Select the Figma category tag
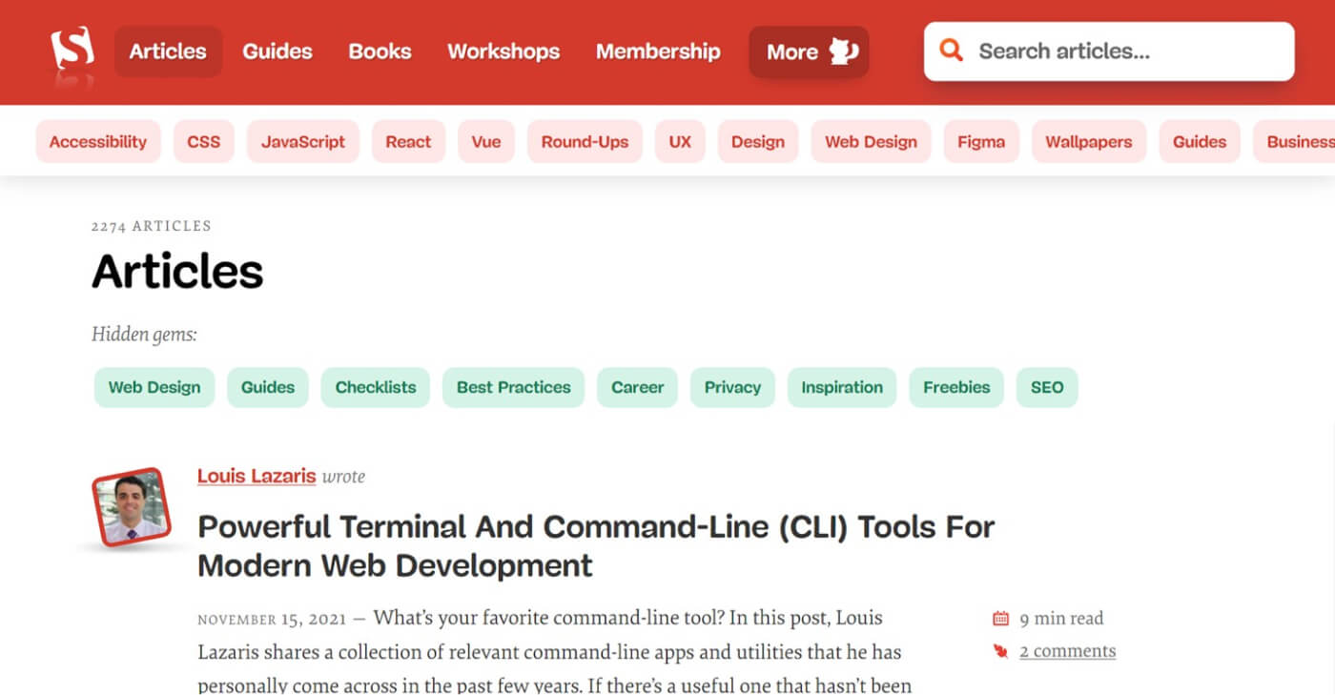Viewport: 1335px width, 695px height. 981,142
